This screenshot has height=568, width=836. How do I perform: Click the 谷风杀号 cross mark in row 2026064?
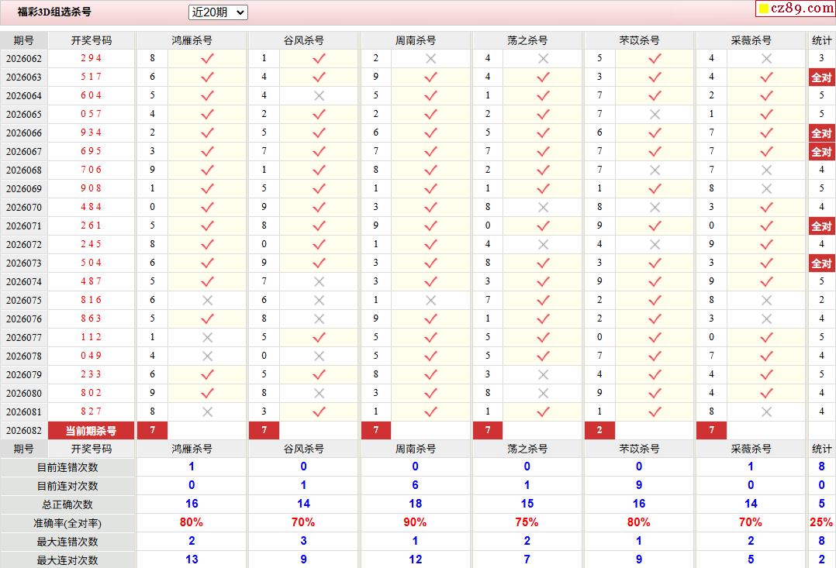(319, 95)
